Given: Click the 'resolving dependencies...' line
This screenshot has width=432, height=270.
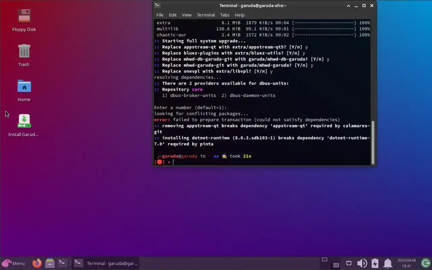Looking at the screenshot, I should [188, 77].
